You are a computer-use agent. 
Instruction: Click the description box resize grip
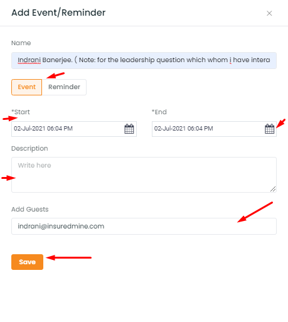273,189
